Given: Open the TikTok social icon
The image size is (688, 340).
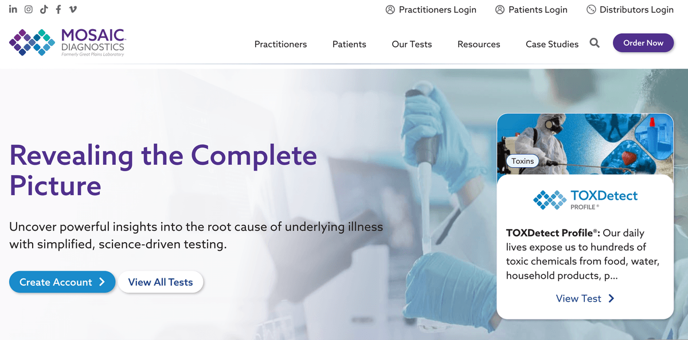Looking at the screenshot, I should [x=44, y=9].
